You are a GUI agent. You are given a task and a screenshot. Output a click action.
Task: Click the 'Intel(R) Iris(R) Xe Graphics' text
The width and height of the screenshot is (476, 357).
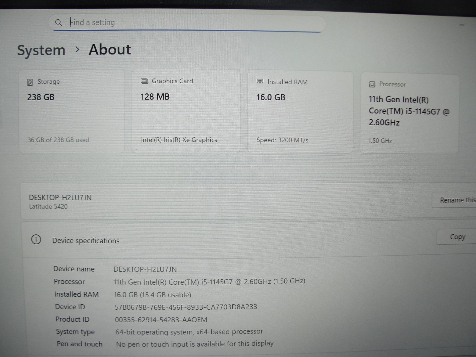tap(179, 140)
